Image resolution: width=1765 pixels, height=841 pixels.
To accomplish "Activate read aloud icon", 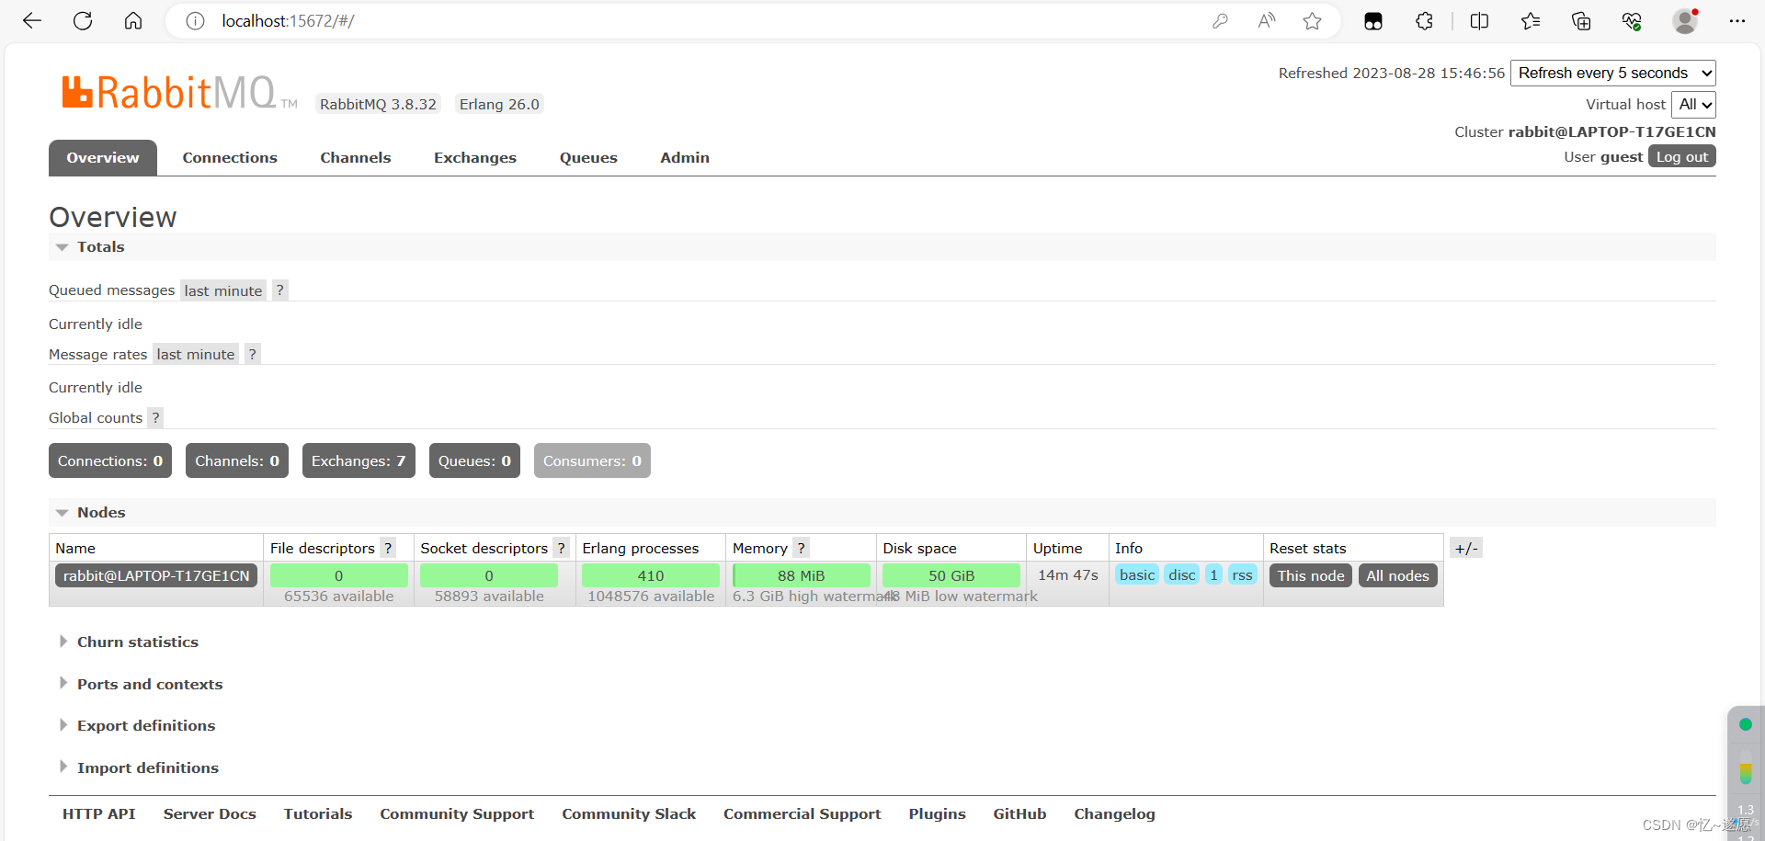I will [1267, 20].
